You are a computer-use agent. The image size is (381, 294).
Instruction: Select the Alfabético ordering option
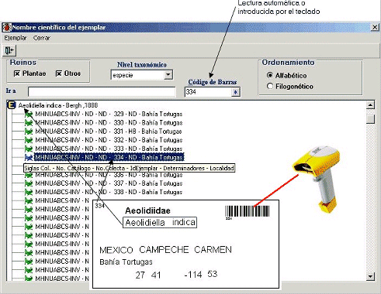(x=270, y=75)
